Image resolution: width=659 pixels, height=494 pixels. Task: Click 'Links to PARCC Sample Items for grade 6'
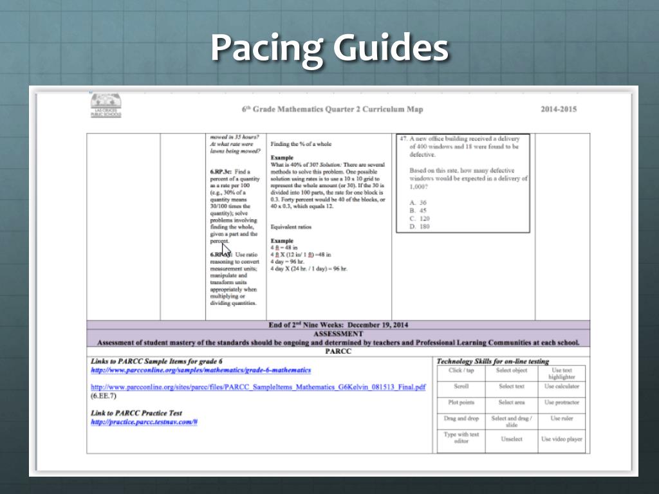[157, 361]
